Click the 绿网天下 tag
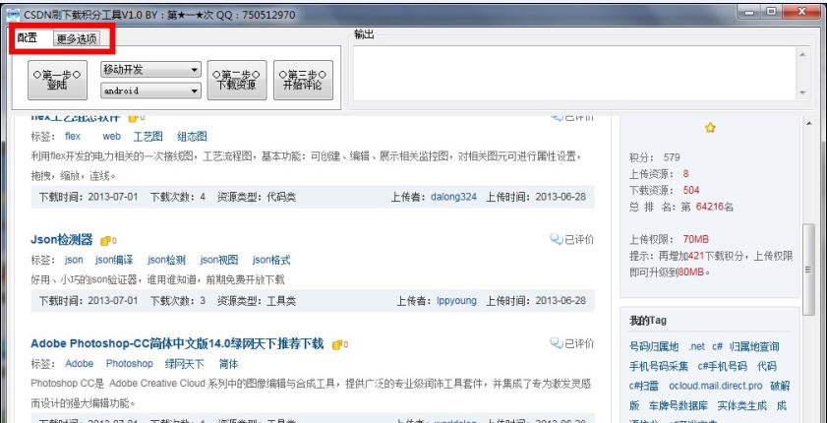The image size is (827, 423). 185,364
